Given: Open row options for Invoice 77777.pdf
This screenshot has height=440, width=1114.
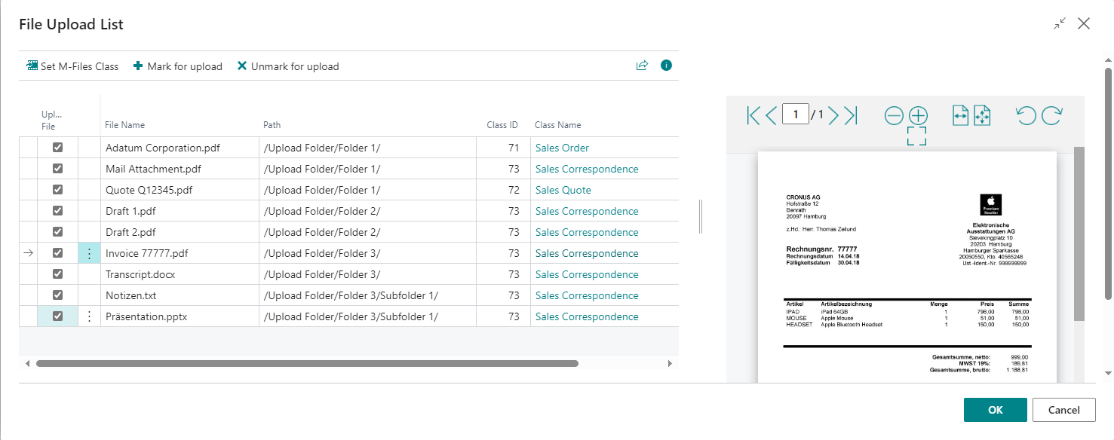Looking at the screenshot, I should 89,253.
